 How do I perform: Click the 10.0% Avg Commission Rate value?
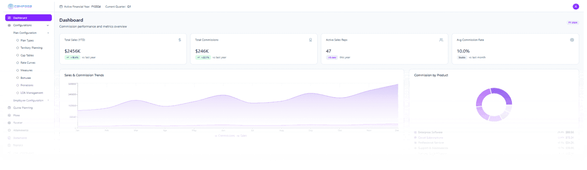point(463,51)
